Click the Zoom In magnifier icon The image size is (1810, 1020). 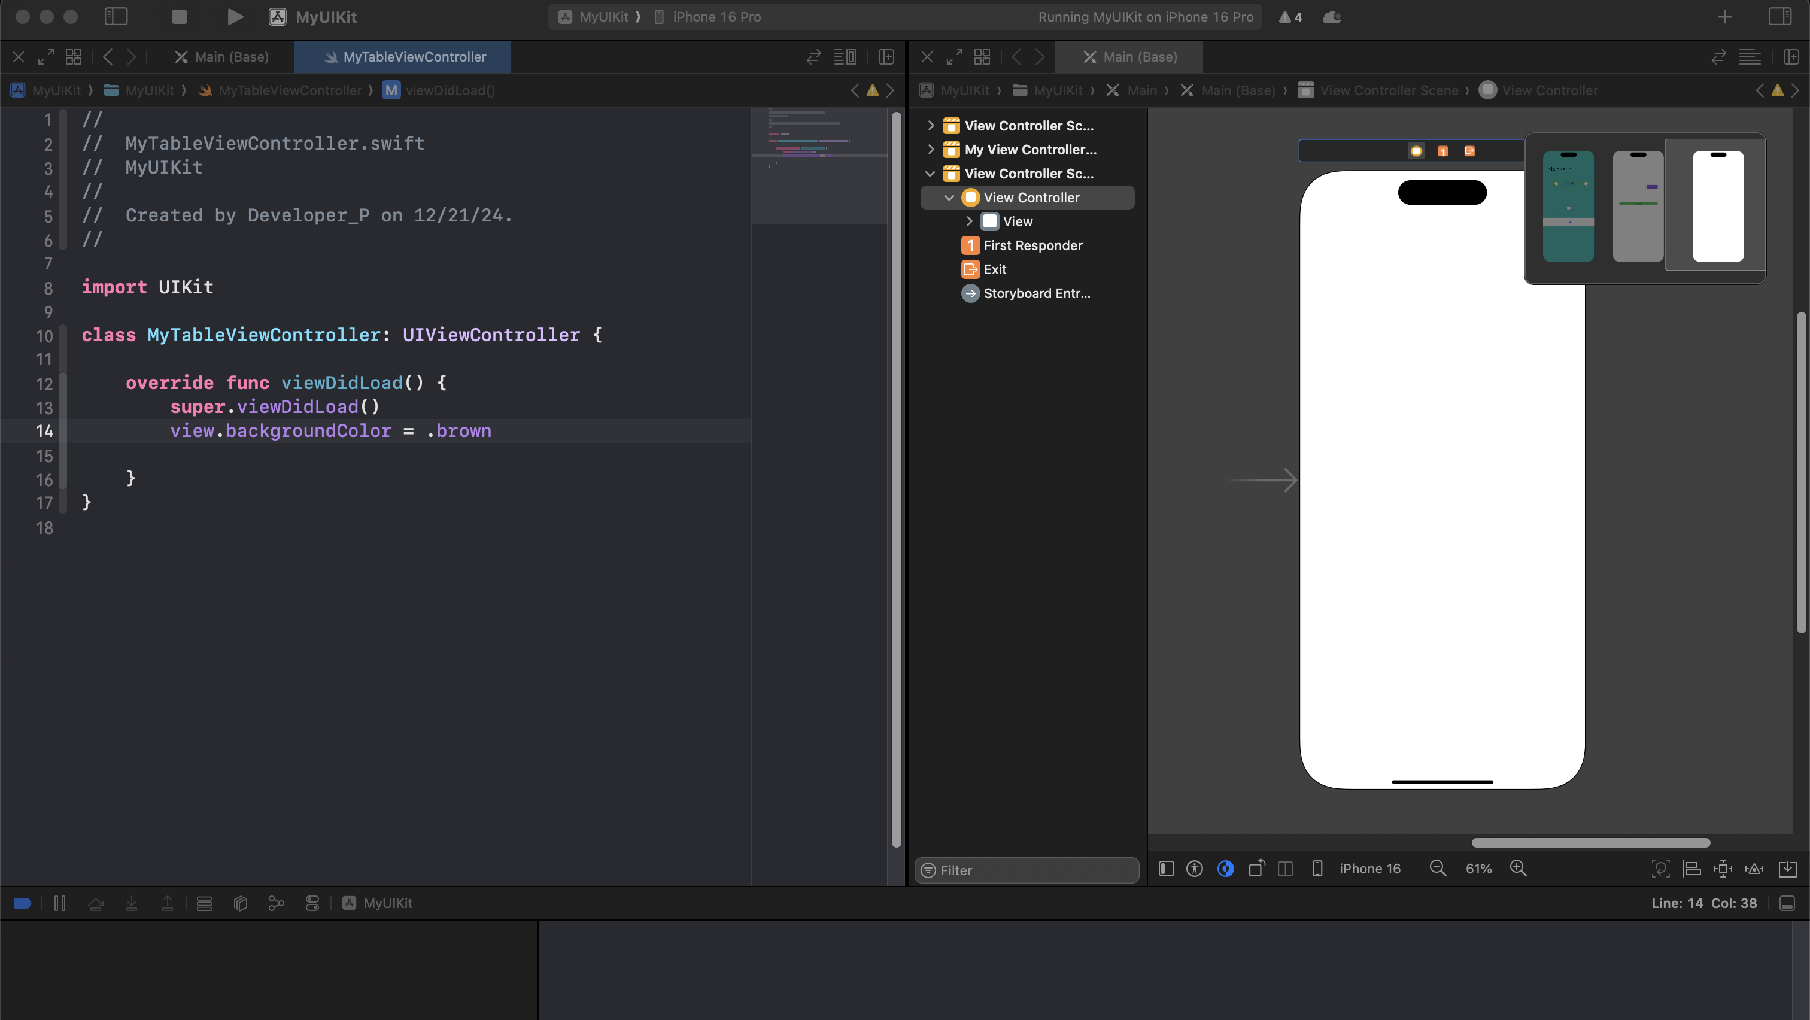1519,869
